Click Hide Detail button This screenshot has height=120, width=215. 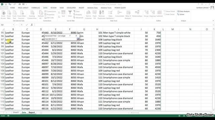pos(169,14)
